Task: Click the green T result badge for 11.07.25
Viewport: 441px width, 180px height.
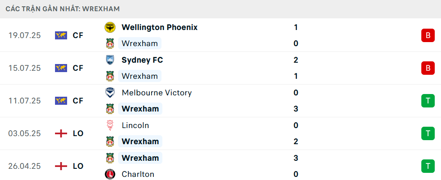Action: 428,101
